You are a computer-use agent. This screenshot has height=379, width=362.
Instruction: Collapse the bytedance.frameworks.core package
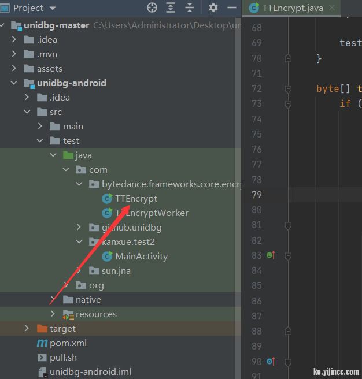pyautogui.click(x=79, y=184)
